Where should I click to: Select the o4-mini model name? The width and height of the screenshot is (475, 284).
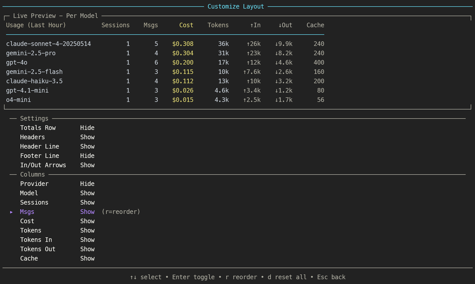18,100
